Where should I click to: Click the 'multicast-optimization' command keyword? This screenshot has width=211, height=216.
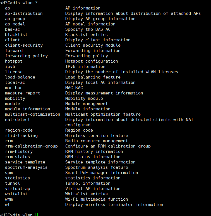(32, 114)
